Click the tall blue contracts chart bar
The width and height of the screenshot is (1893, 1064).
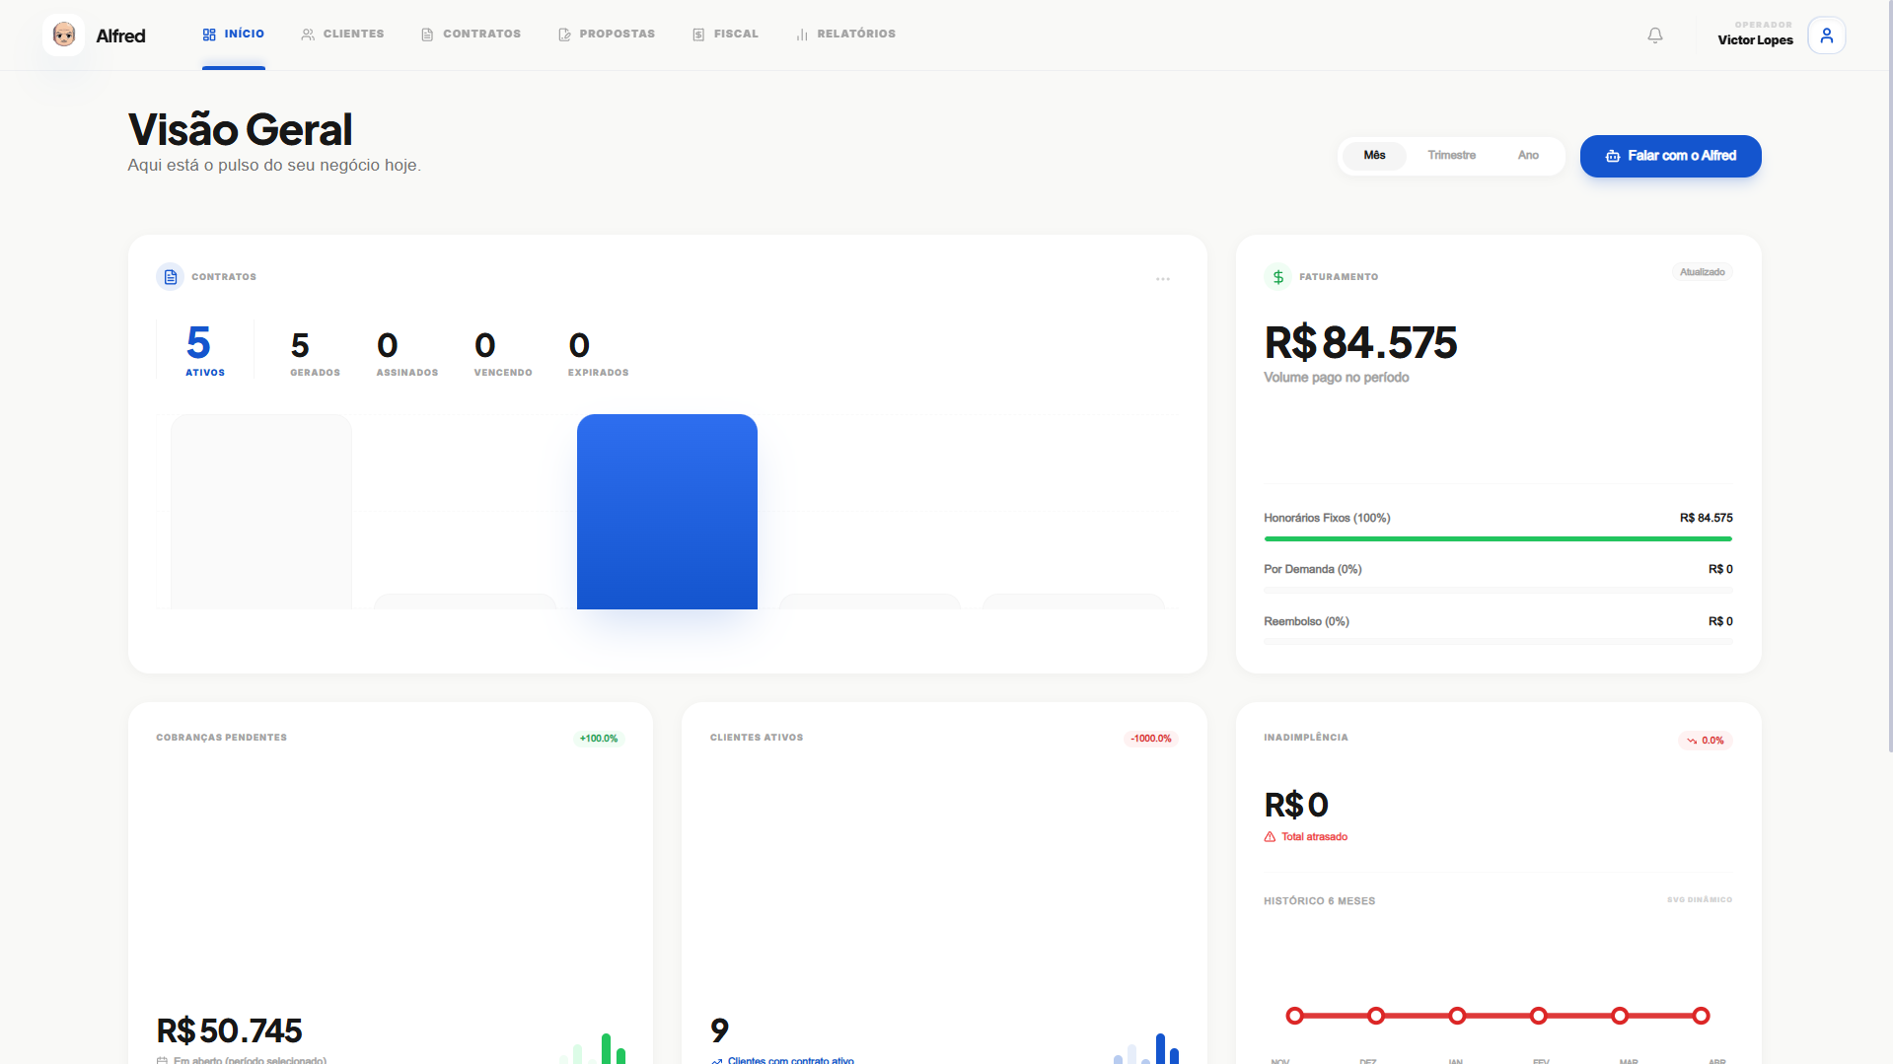(x=667, y=511)
